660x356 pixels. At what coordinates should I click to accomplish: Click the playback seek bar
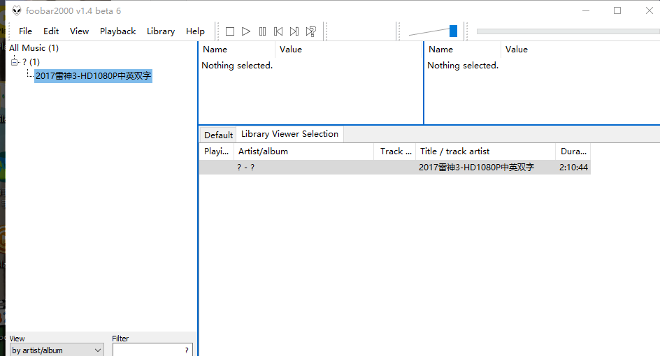point(568,31)
